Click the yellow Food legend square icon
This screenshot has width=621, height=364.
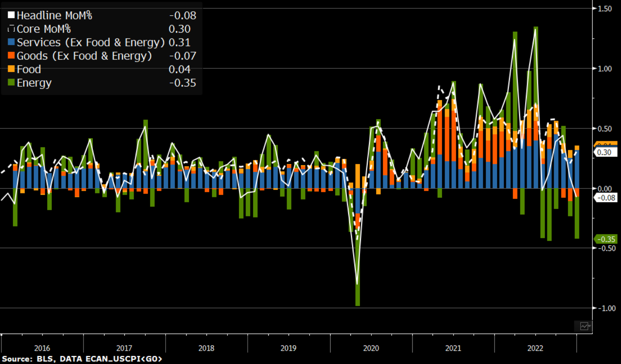[11, 68]
